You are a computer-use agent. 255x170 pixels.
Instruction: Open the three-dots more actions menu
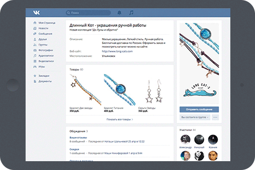pos(215,117)
